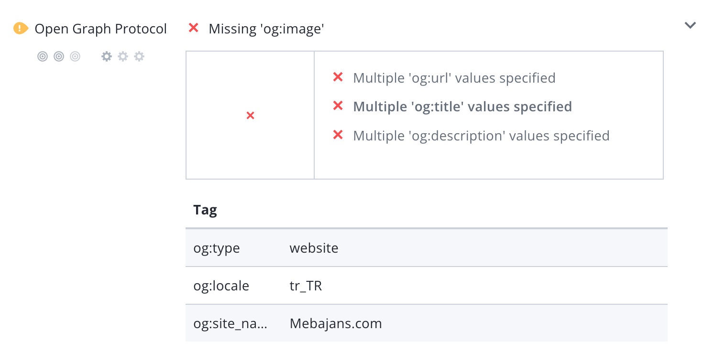The image size is (703, 363).
Task: Select the og:type website row
Action: [427, 248]
